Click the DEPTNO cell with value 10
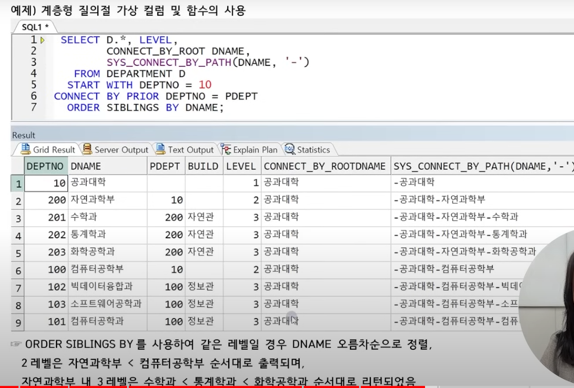This screenshot has height=388, width=574. (46, 183)
